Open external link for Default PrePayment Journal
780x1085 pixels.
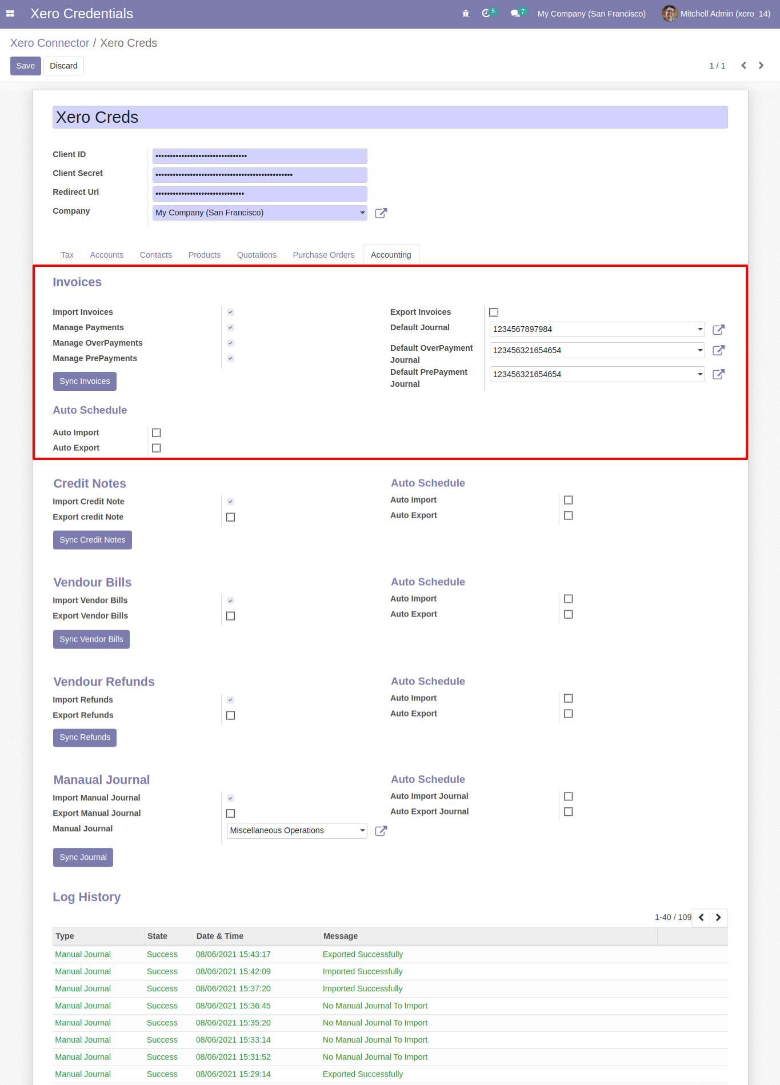pos(719,374)
